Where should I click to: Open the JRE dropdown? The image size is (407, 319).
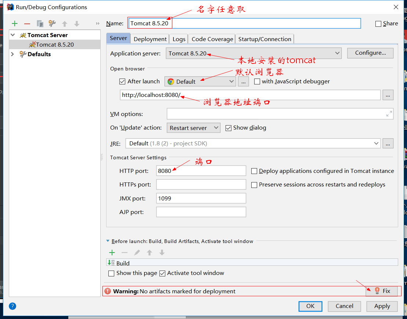253,144
